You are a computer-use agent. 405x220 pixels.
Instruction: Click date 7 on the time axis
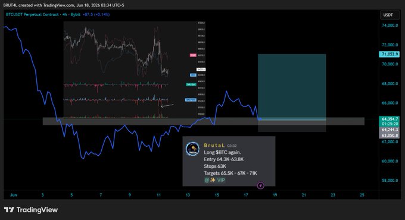[101, 195]
